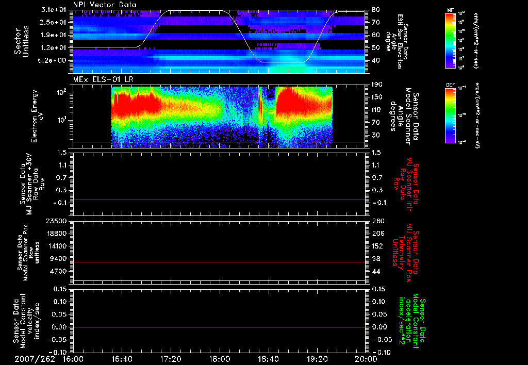Click the 9400 scanner position tick value

pyautogui.click(x=58, y=259)
